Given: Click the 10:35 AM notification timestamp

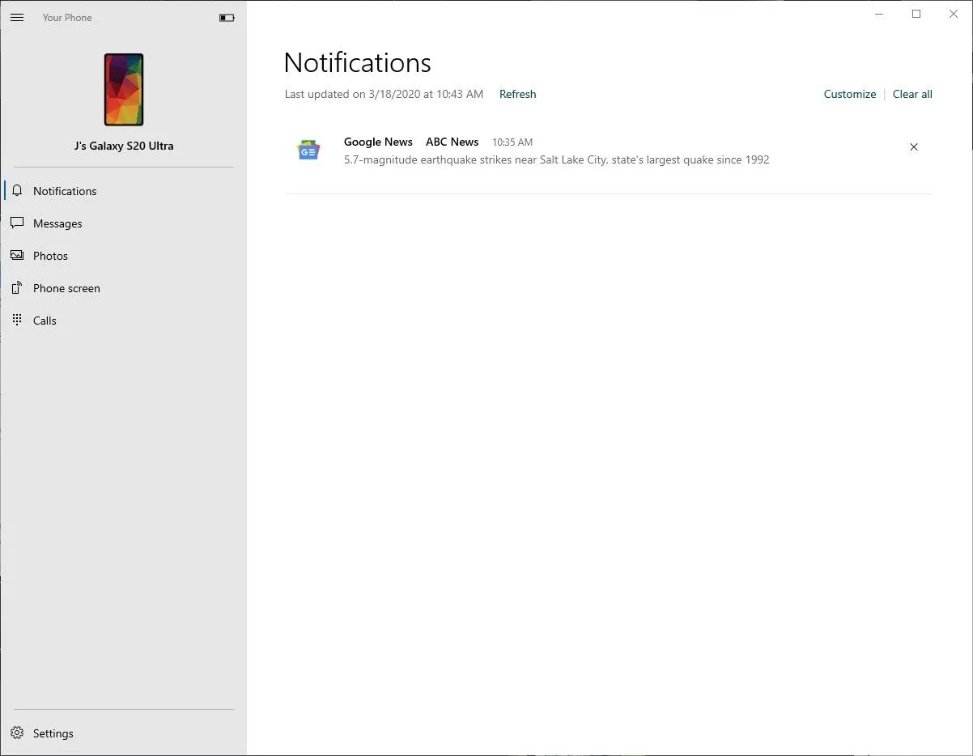Looking at the screenshot, I should (x=512, y=142).
